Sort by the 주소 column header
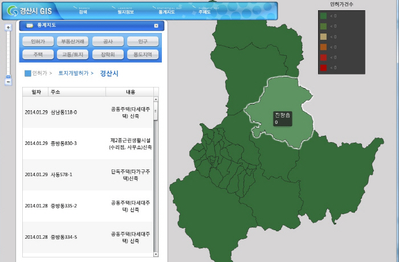399x262 pixels. 77,92
